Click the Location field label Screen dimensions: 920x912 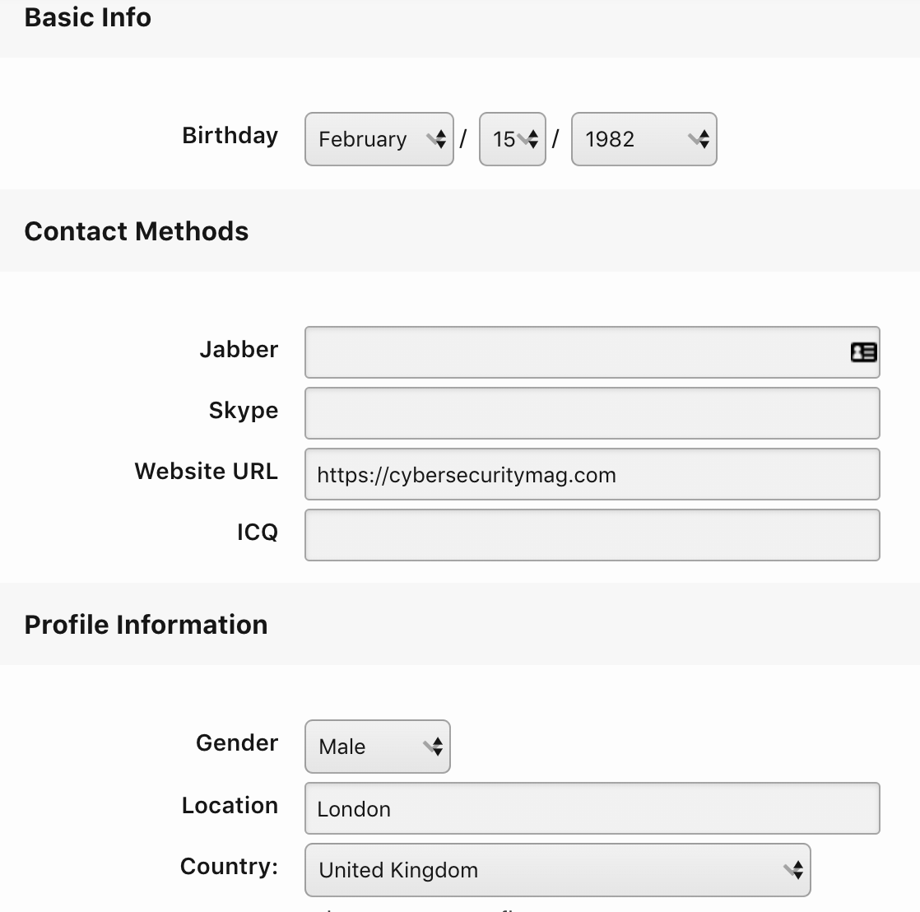[x=230, y=806]
